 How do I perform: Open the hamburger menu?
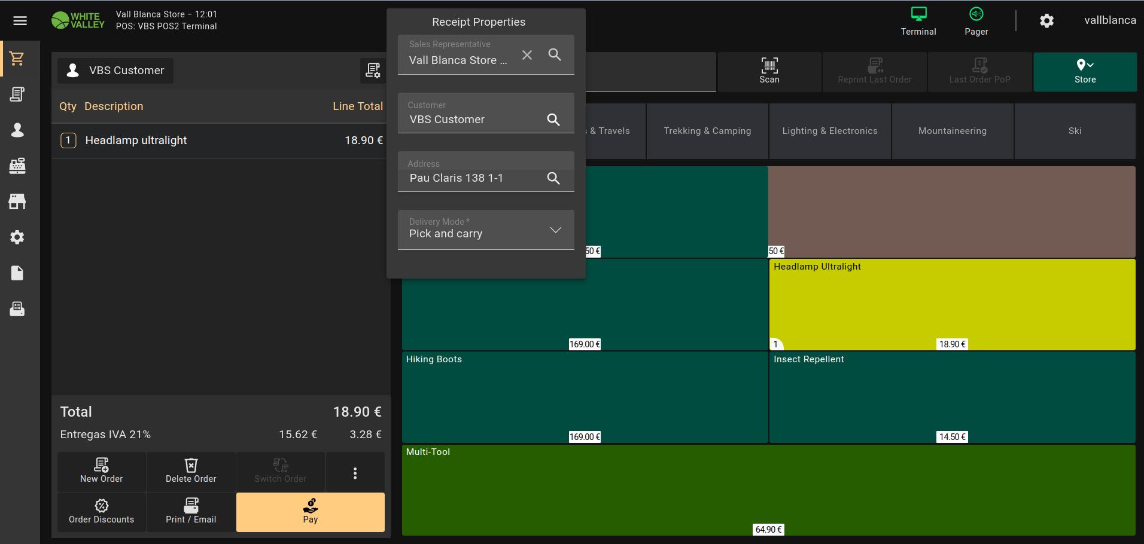point(20,21)
